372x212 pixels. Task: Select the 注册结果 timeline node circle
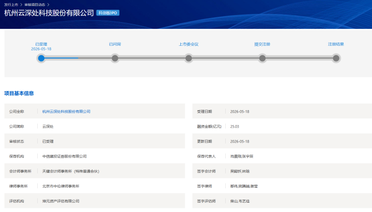336,58
